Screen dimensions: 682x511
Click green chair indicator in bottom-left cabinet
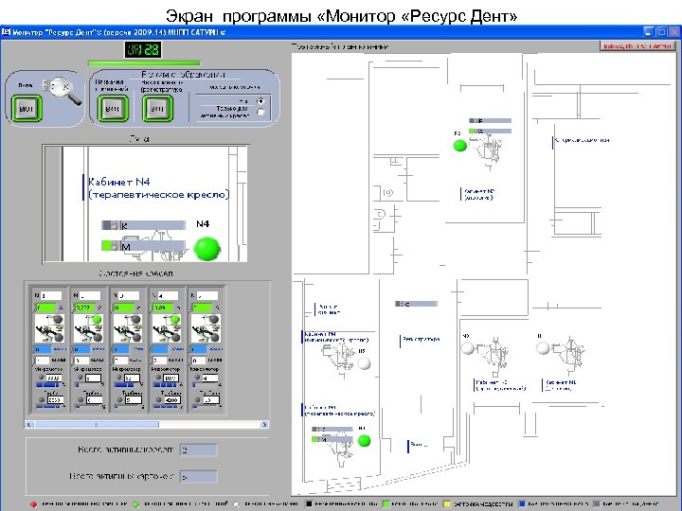364,441
